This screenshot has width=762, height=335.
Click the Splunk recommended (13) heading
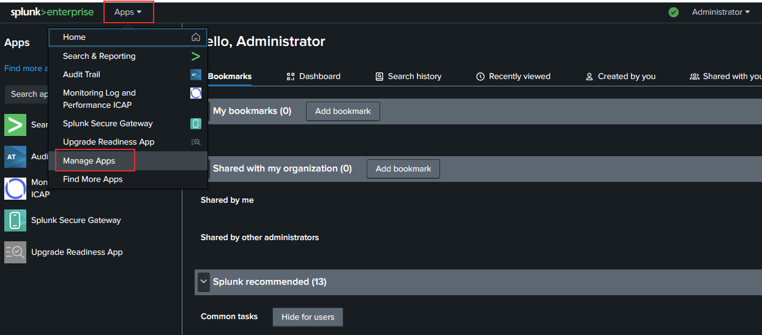[270, 282]
